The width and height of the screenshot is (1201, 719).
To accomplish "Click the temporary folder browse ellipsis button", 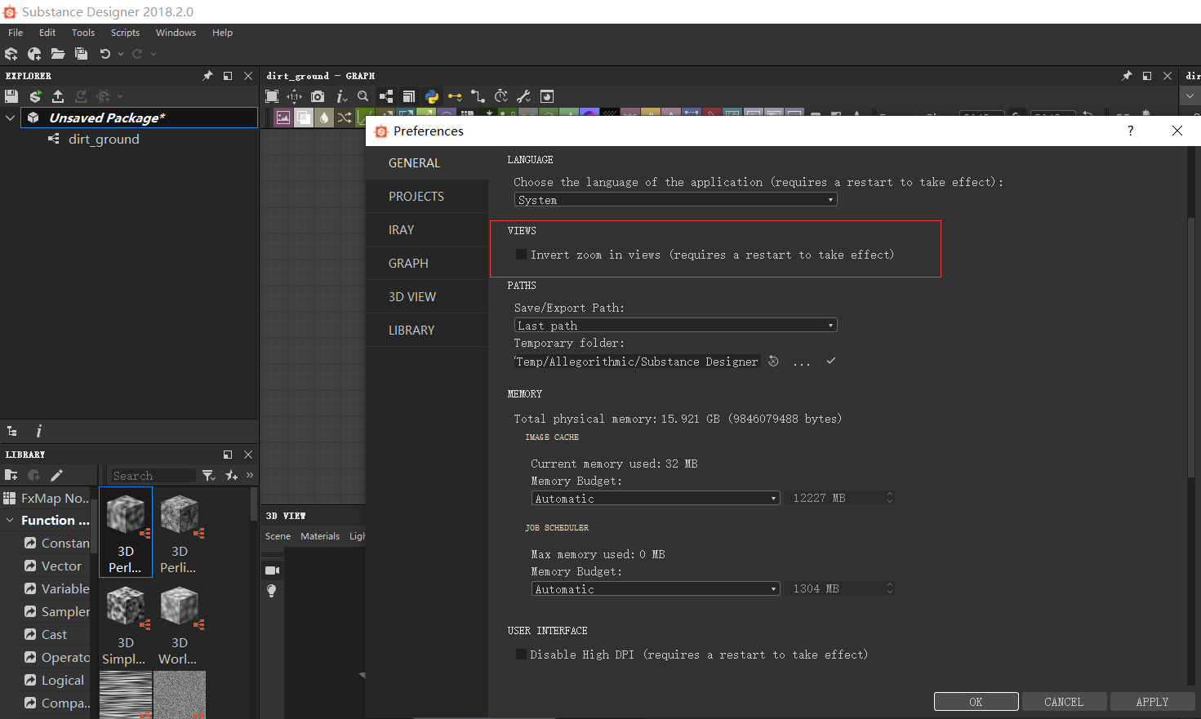I will [x=802, y=362].
